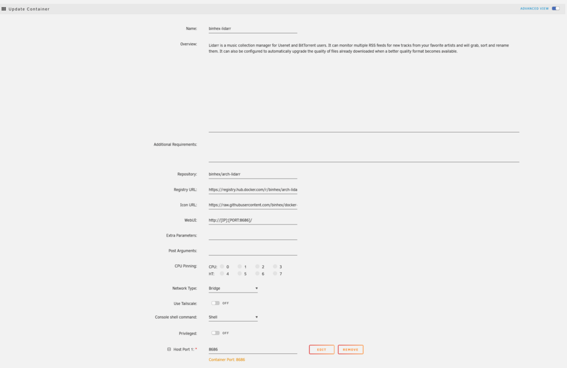This screenshot has width=567, height=368.
Task: Check HT 5 pinning box
Action: [x=240, y=274]
